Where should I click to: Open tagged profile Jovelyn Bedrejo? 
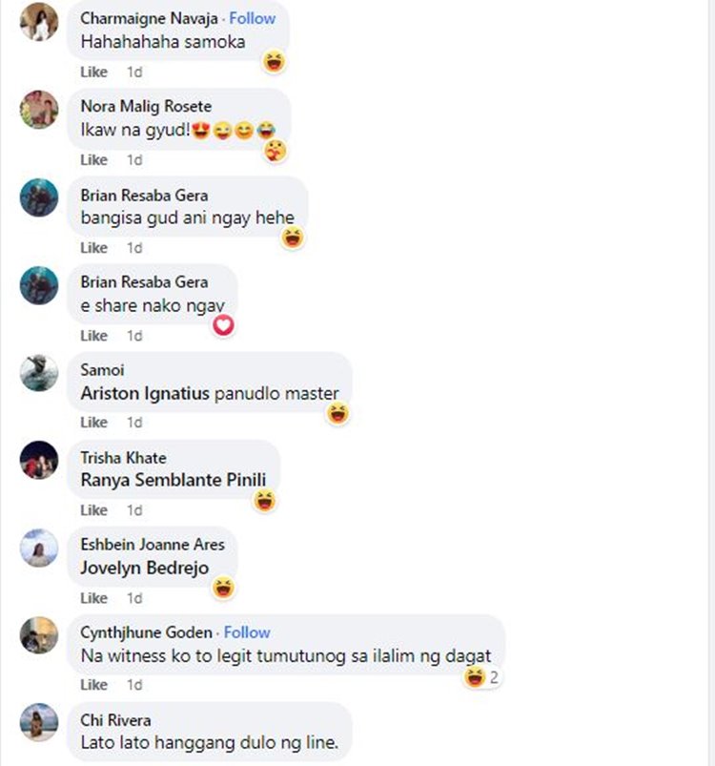tap(145, 568)
